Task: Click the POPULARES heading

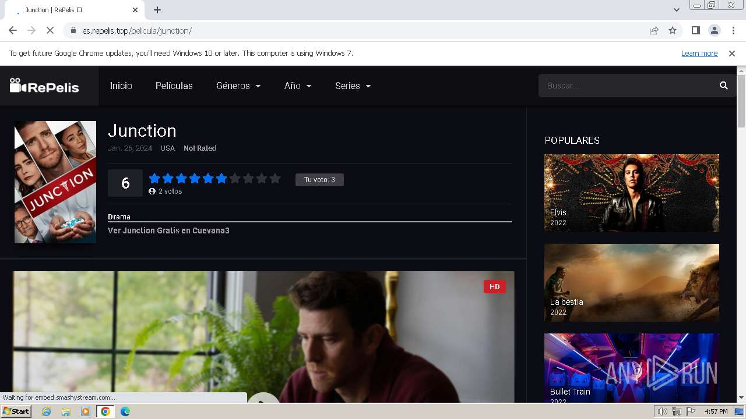Action: point(572,140)
